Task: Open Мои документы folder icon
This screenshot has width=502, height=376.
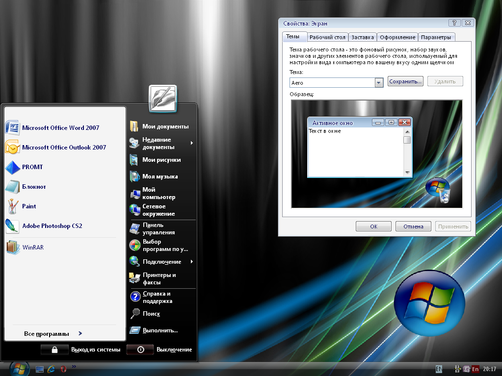Action: tap(134, 126)
